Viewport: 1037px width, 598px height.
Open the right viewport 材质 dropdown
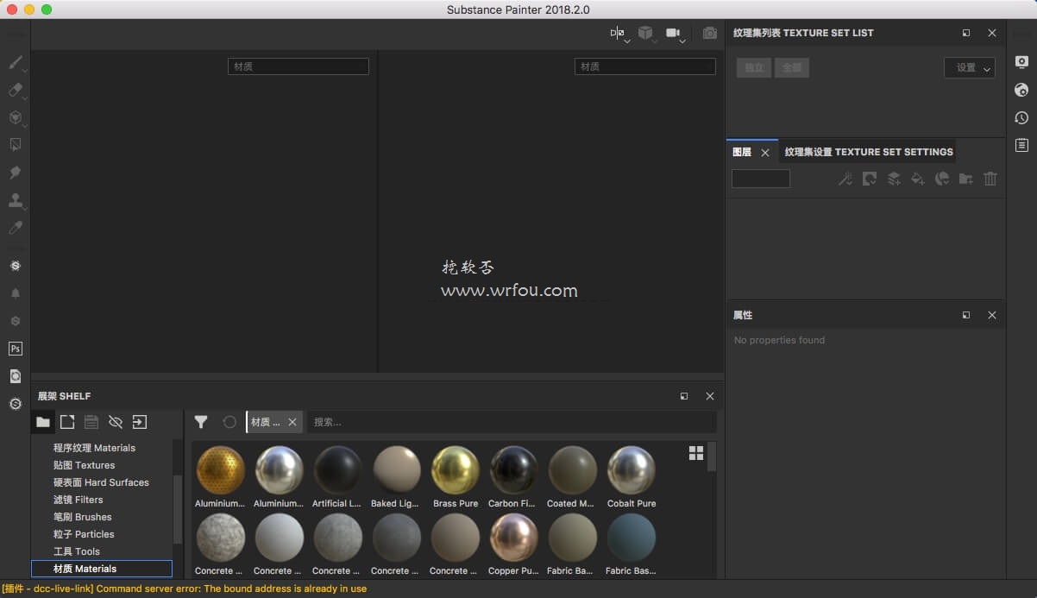645,66
